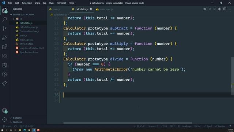The image size is (234, 132).
Task: Open SpecRunner.html in Explorer
Action: click(x=29, y=52)
